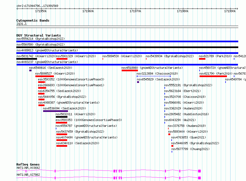246x181 pixels.
Task: Select nsv4074490 (gnomADStructuralVariants) label
Action: tap(87, 137)
